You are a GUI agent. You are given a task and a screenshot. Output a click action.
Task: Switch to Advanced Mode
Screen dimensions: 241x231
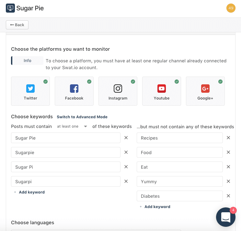pos(82,117)
